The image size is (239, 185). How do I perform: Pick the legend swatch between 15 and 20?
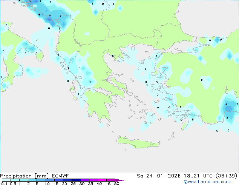coord(58,180)
